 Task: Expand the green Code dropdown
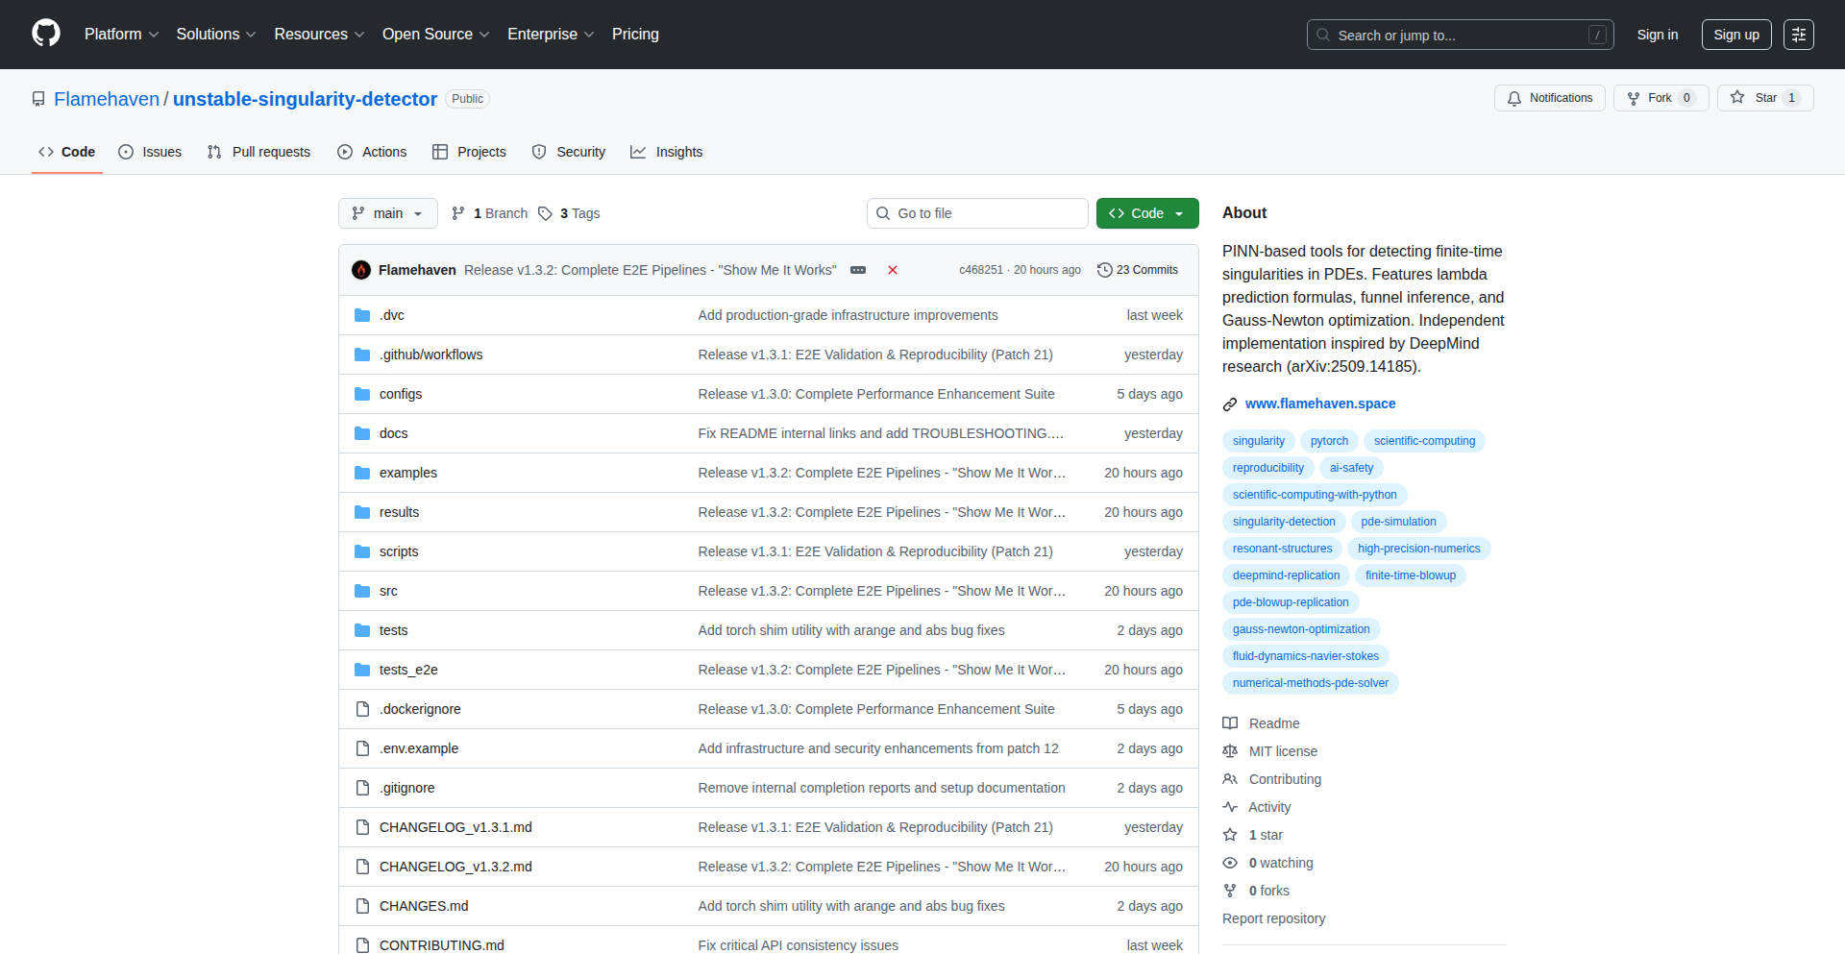pos(1146,213)
